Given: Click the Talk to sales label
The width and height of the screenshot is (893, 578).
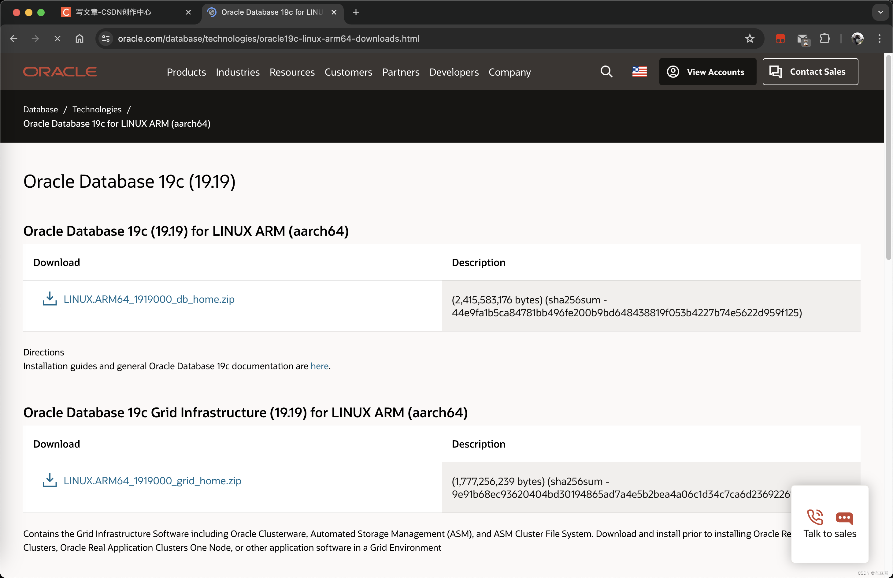Looking at the screenshot, I should click(830, 534).
